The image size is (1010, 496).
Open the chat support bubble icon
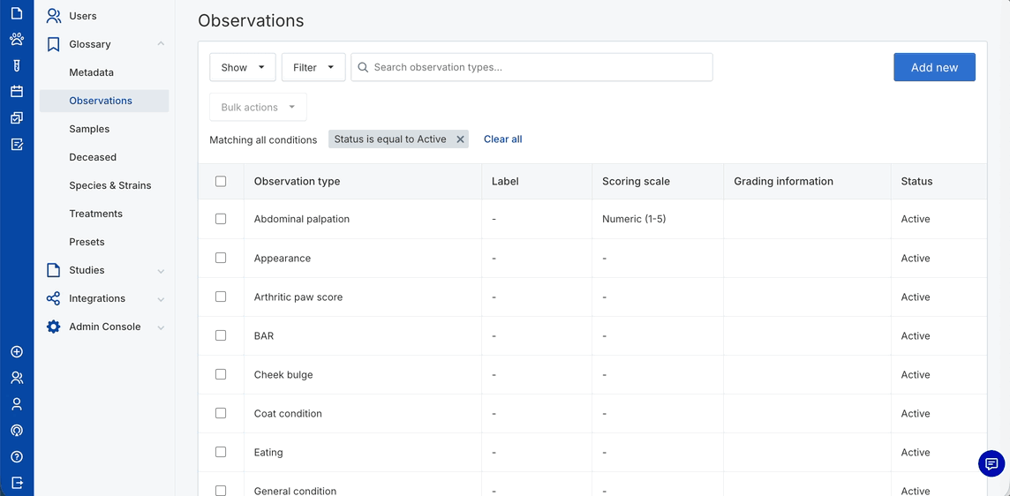[991, 463]
